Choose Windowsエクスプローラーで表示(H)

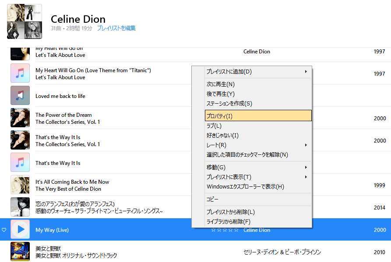point(258,187)
